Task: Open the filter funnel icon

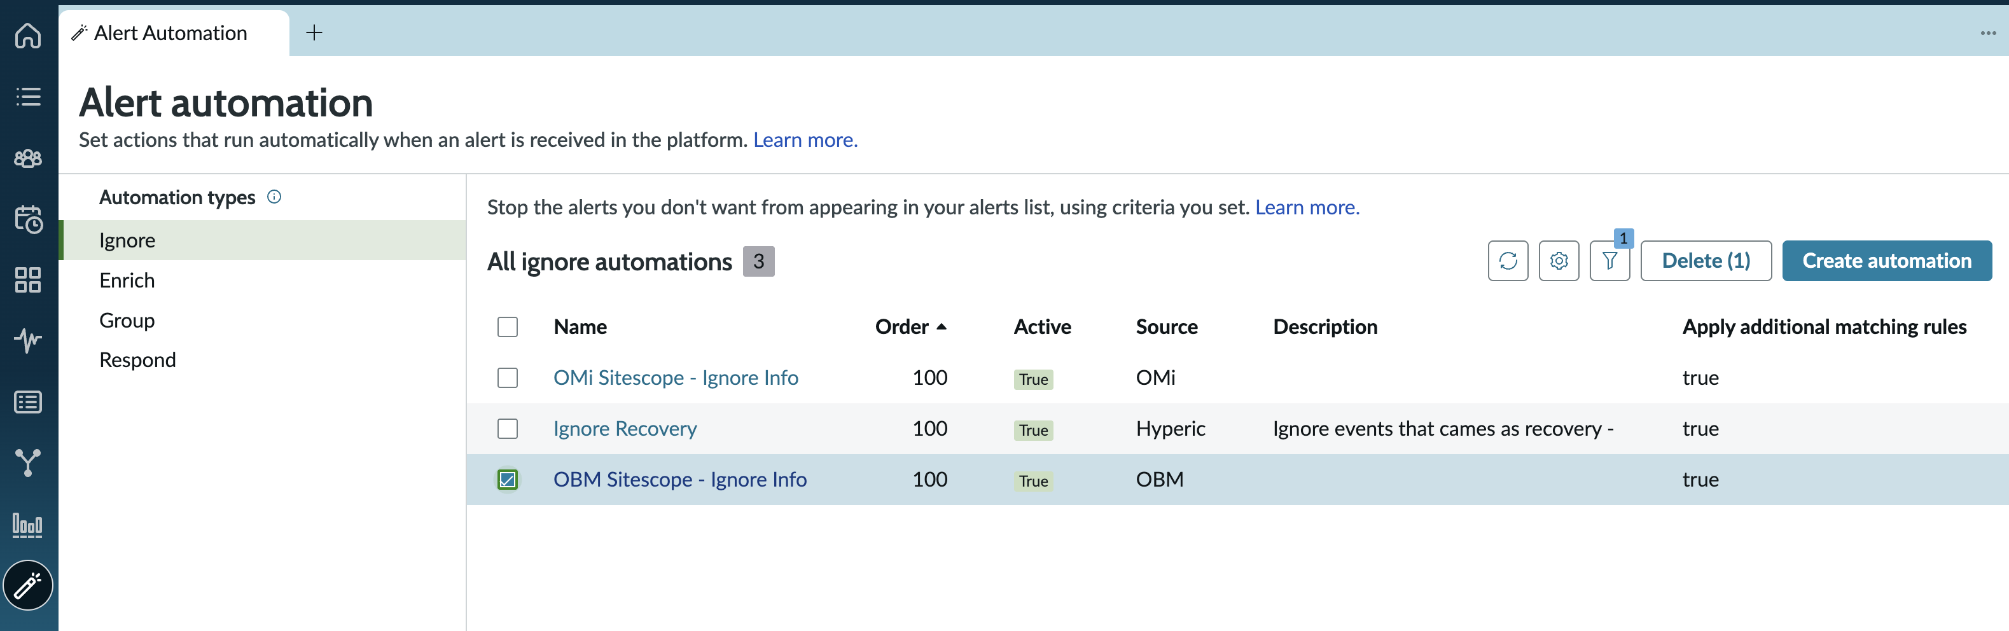Action: tap(1609, 261)
